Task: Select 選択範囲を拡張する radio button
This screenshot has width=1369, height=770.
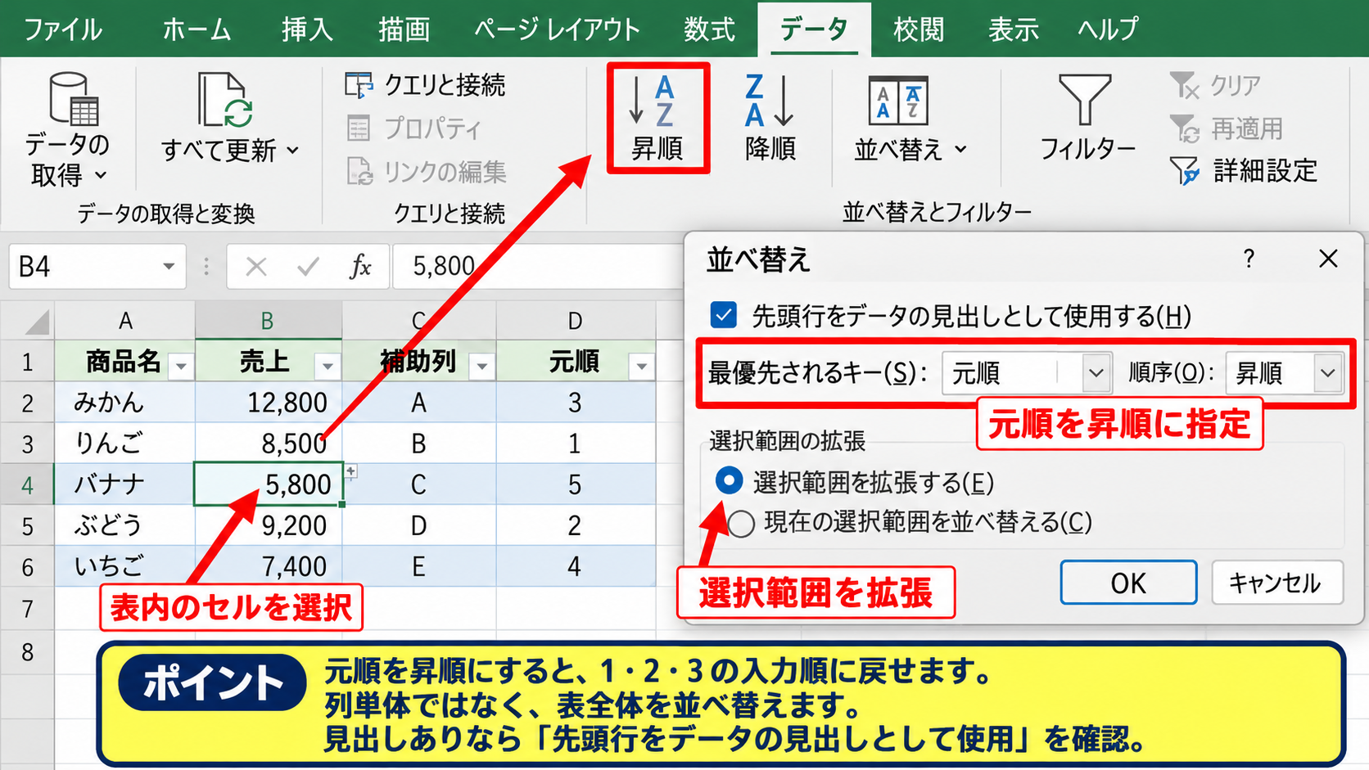Action: pyautogui.click(x=729, y=481)
